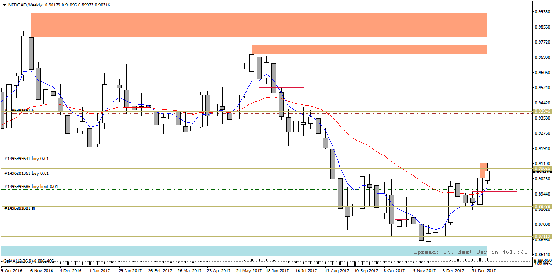Select the large upper orange supply zone rectangle
Viewport: 552px width, 276px height.
pyautogui.click(x=259, y=25)
